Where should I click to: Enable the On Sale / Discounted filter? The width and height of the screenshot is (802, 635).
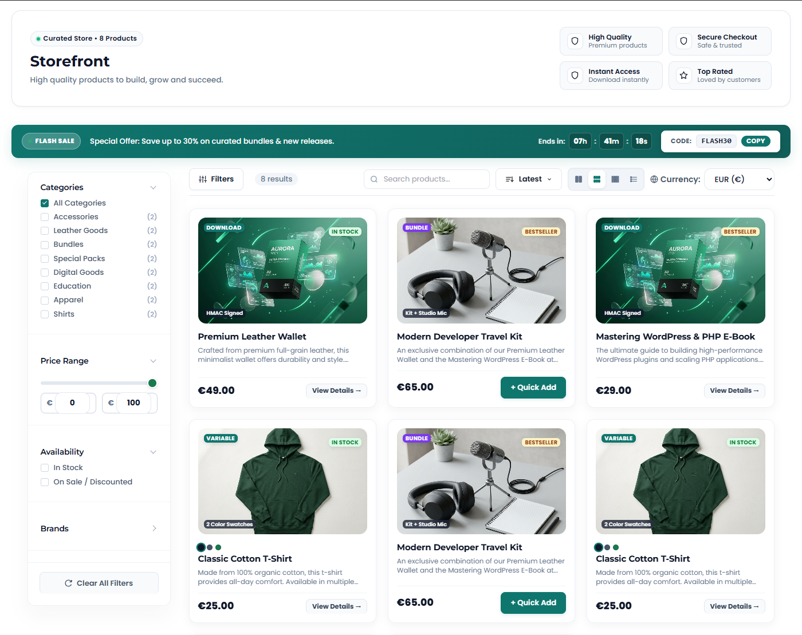(45, 482)
